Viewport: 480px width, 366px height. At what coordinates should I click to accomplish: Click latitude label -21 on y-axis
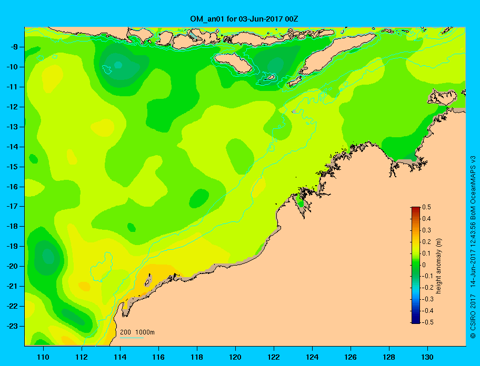[x=12, y=286]
